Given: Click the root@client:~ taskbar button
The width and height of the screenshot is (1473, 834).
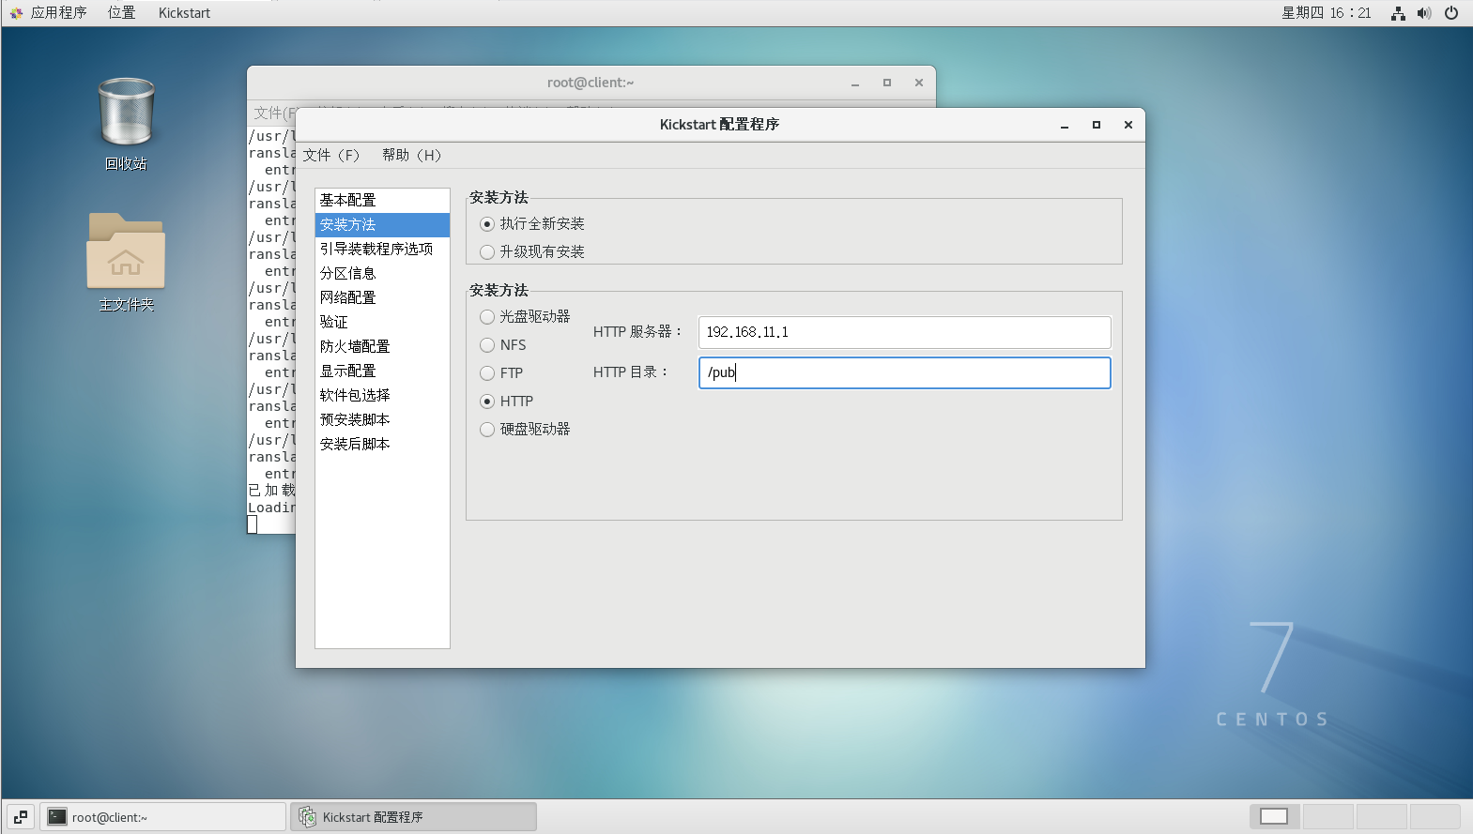Looking at the screenshot, I should click(x=162, y=817).
